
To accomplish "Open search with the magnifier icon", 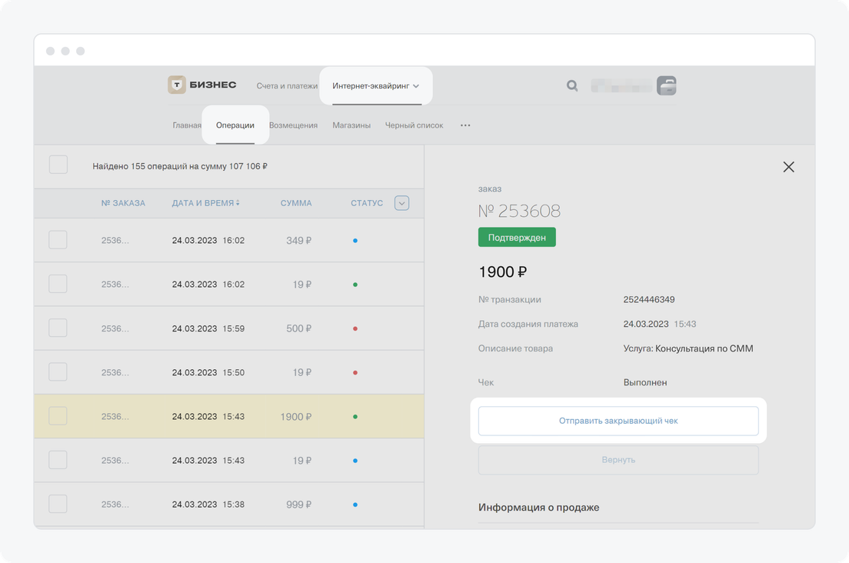I will [x=572, y=86].
